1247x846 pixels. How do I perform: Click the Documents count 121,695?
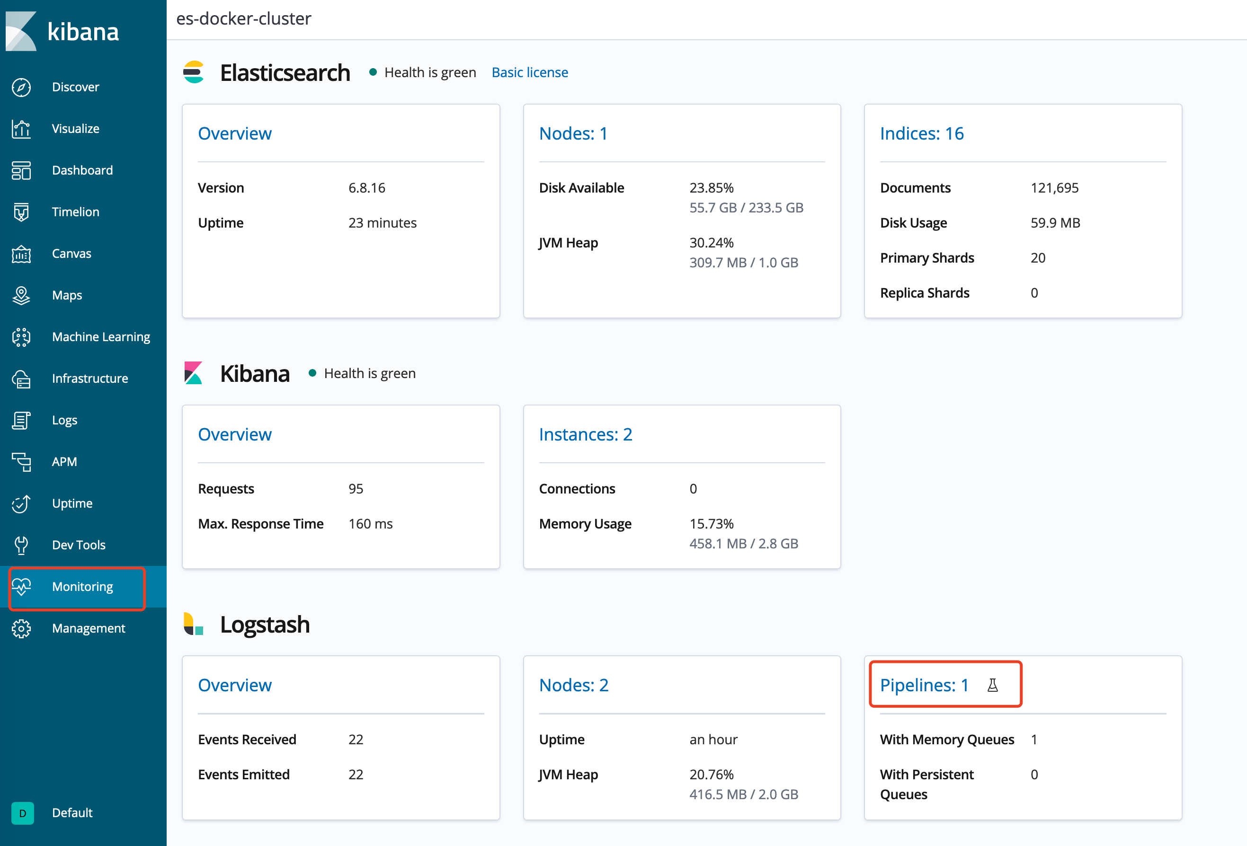[1054, 188]
